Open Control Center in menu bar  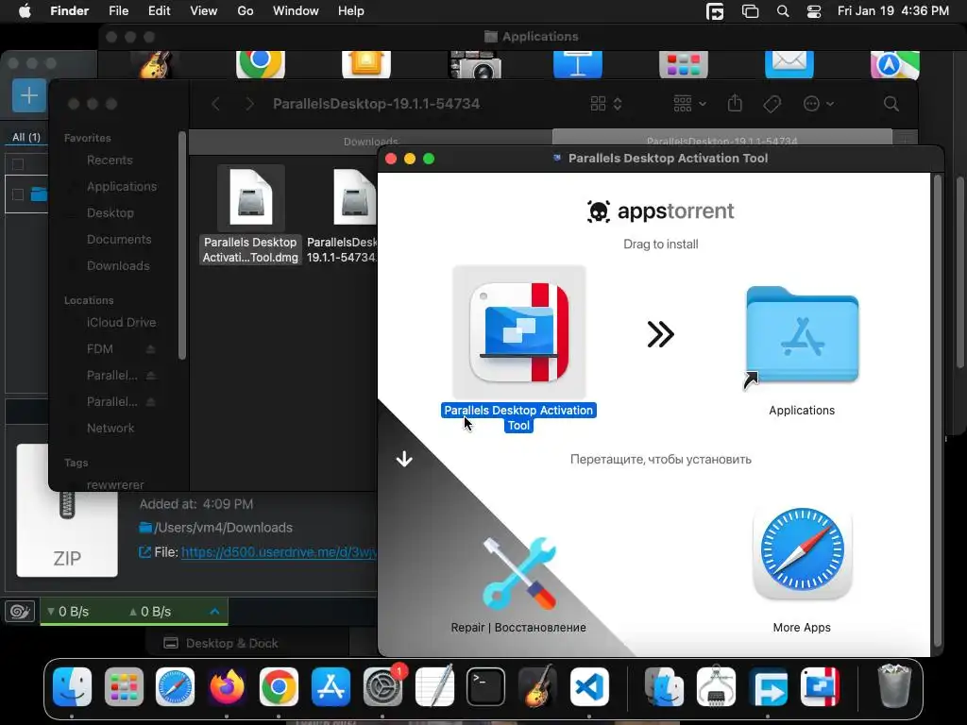coord(814,11)
